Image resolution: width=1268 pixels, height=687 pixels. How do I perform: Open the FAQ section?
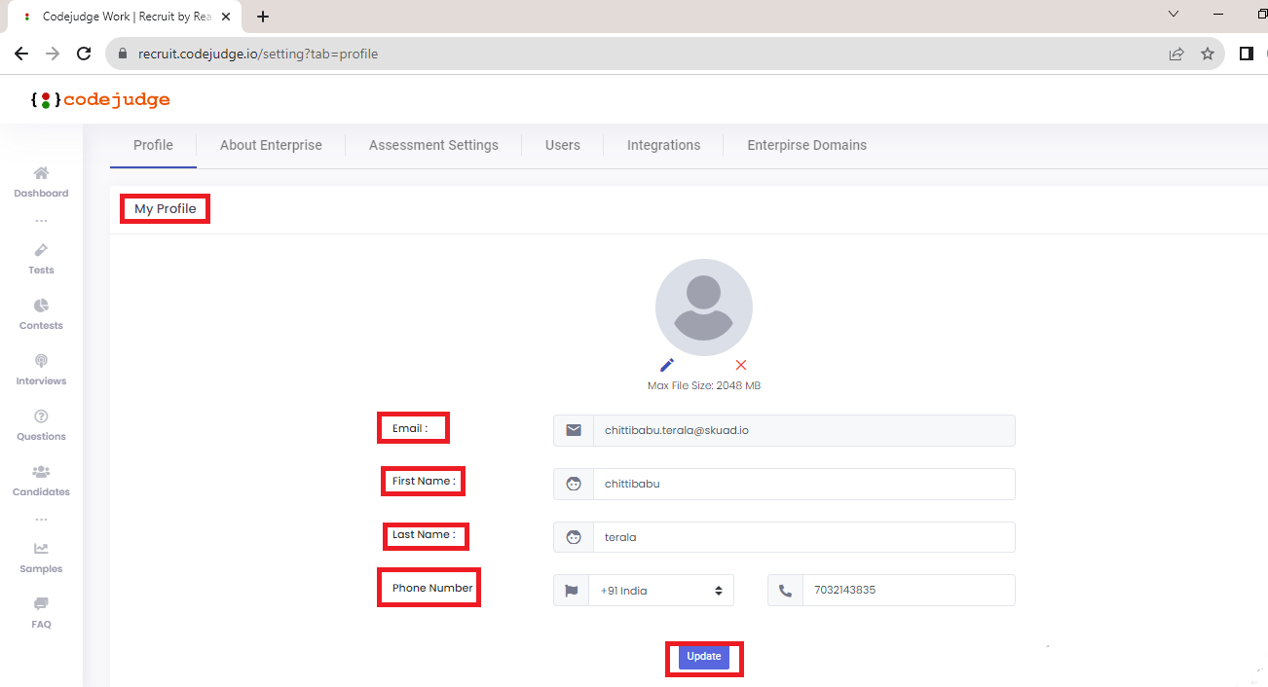[x=40, y=612]
